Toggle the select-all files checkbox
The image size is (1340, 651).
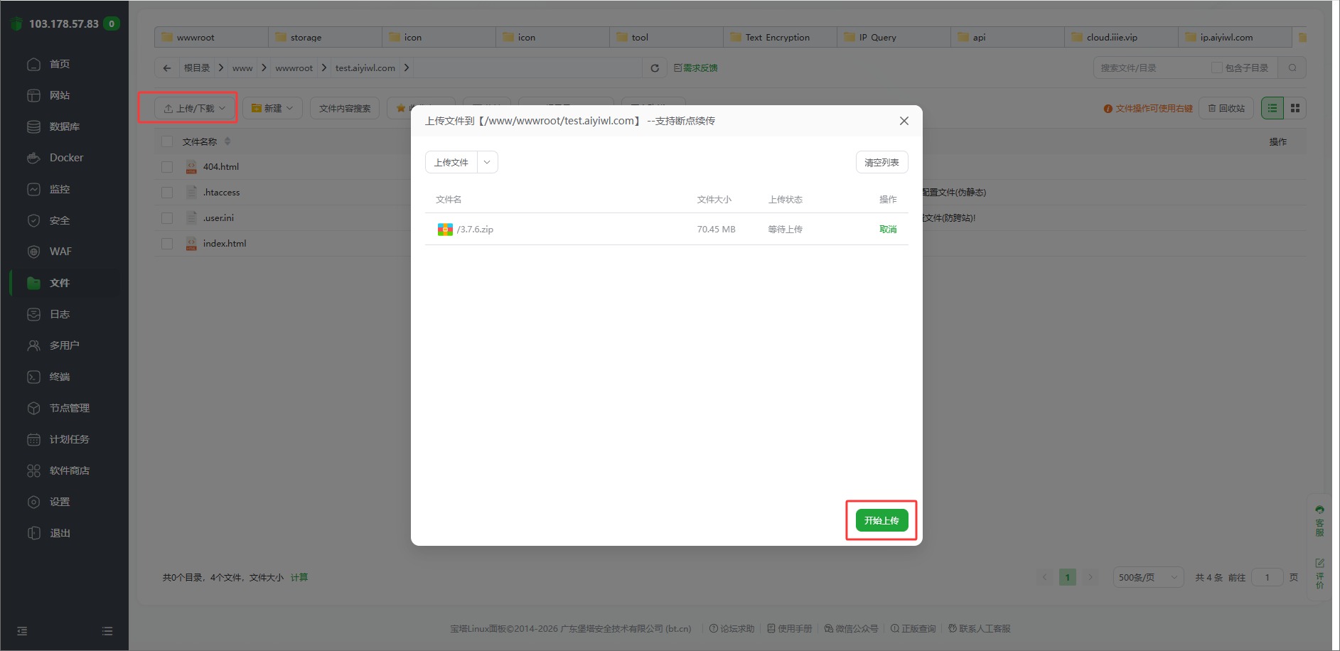[x=167, y=141]
